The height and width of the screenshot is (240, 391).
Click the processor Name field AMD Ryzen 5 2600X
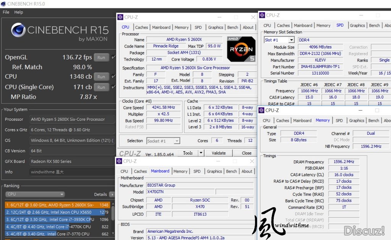184,39
